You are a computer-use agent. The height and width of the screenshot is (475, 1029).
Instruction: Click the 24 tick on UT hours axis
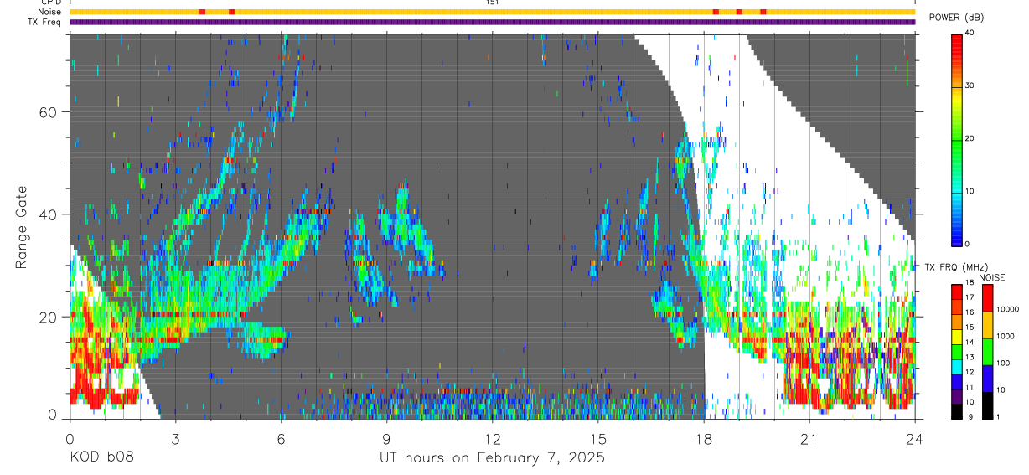(915, 437)
